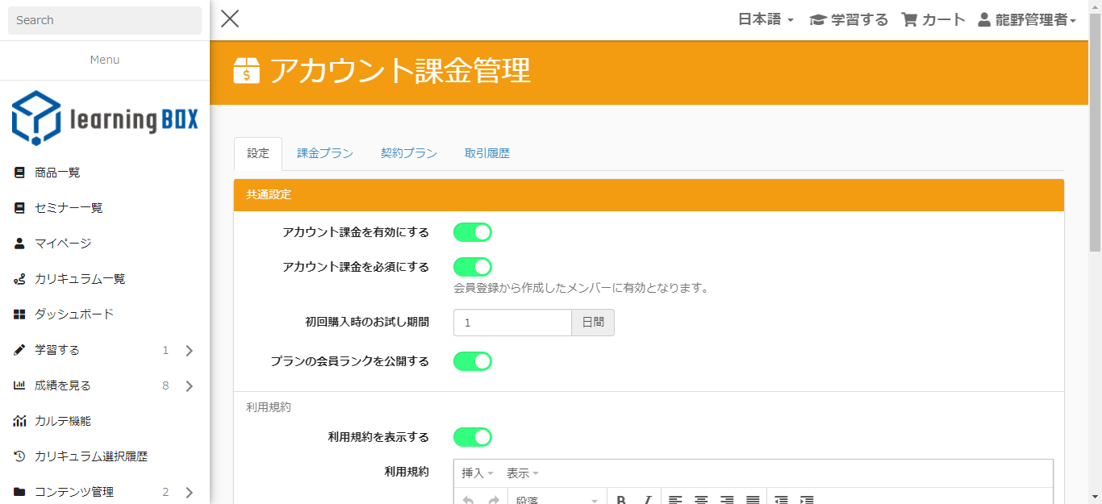Expand the 成績を見る sidebar submenu arrow
The height and width of the screenshot is (504, 1102).
coord(190,386)
